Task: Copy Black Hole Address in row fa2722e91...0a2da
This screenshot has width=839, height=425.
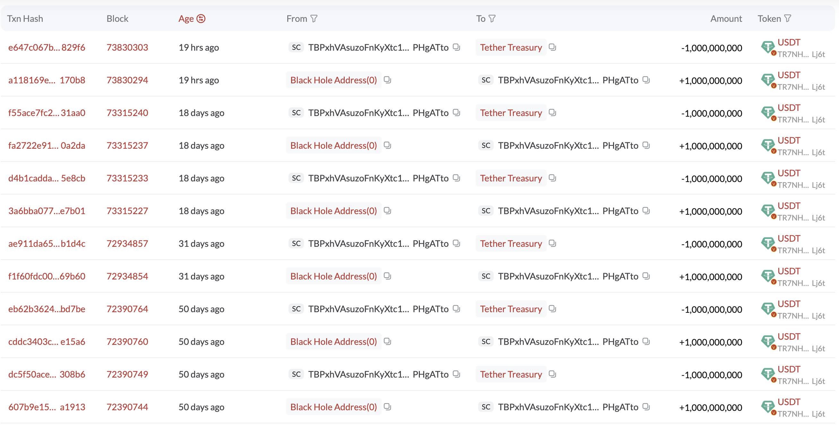Action: [x=387, y=145]
